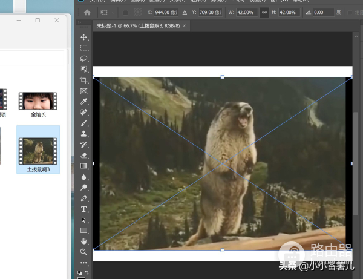
Task: Select the Hand tool
Action: [84, 241]
